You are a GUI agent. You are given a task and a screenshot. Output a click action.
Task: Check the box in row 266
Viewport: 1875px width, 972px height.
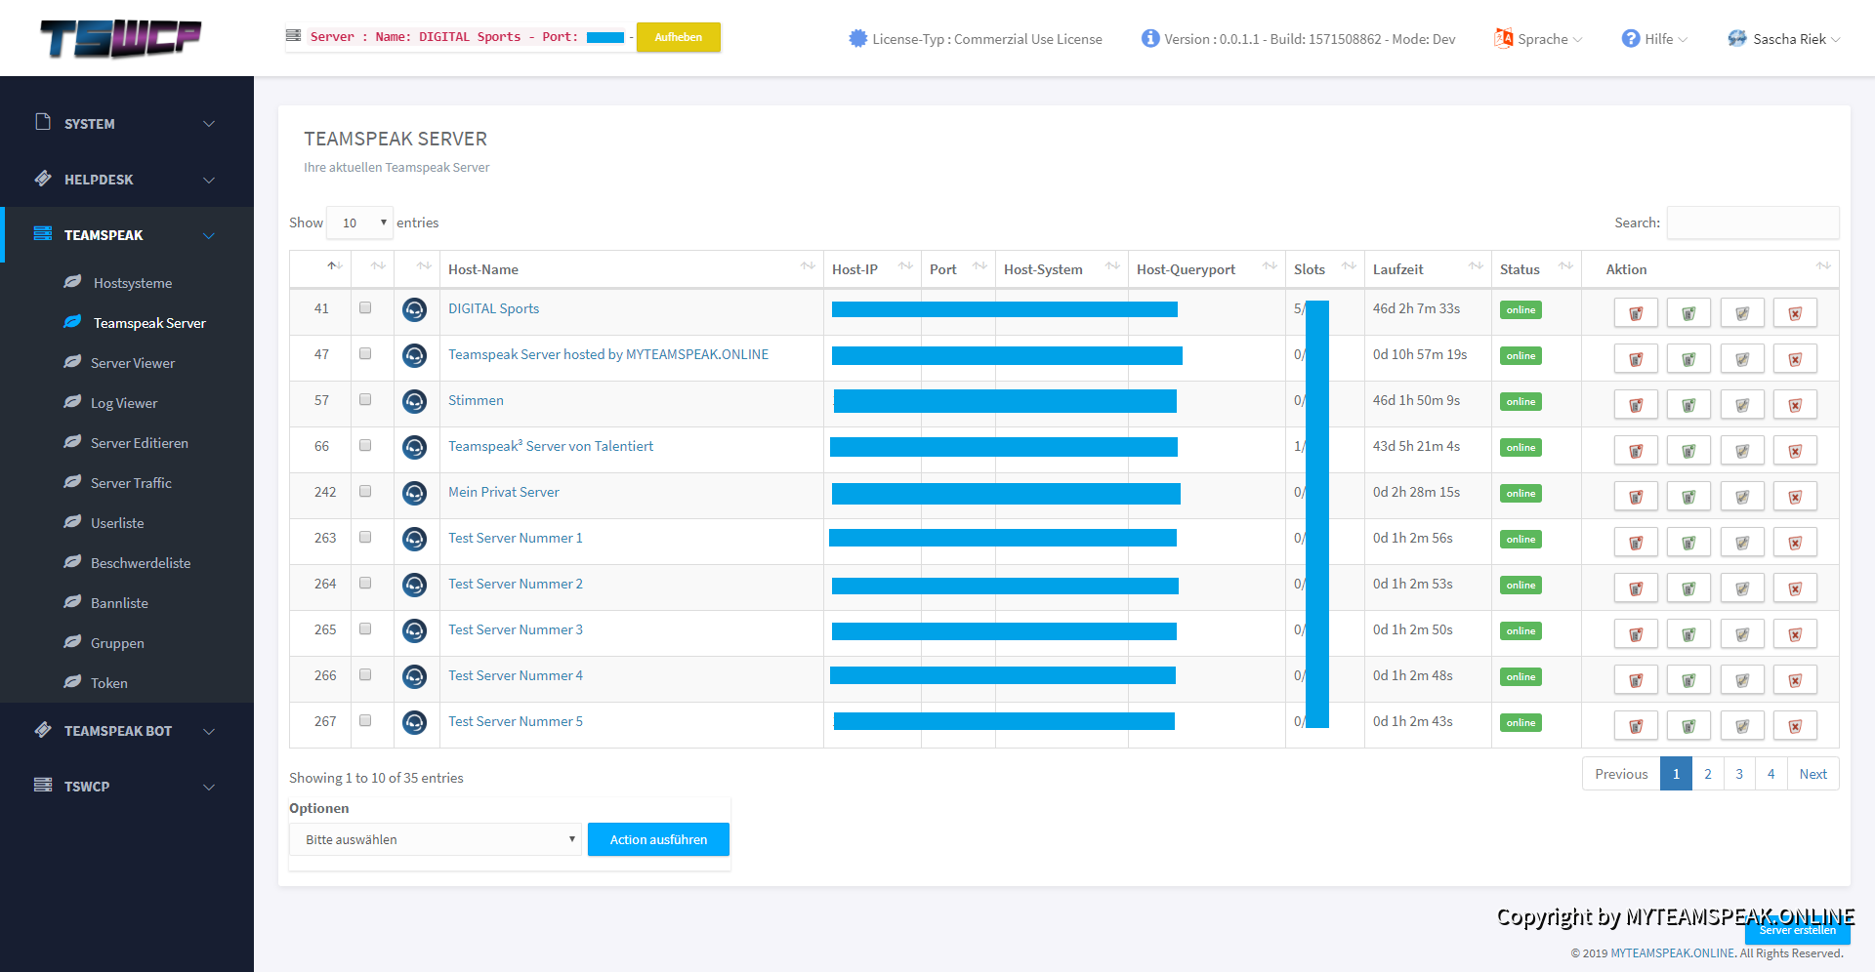(365, 675)
